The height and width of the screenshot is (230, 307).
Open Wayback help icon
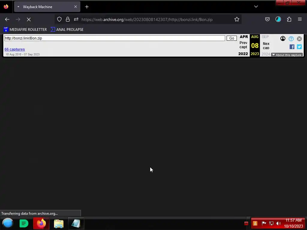point(291,39)
